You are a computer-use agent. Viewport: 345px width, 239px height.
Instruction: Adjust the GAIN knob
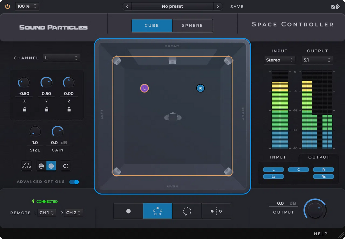[57, 131]
